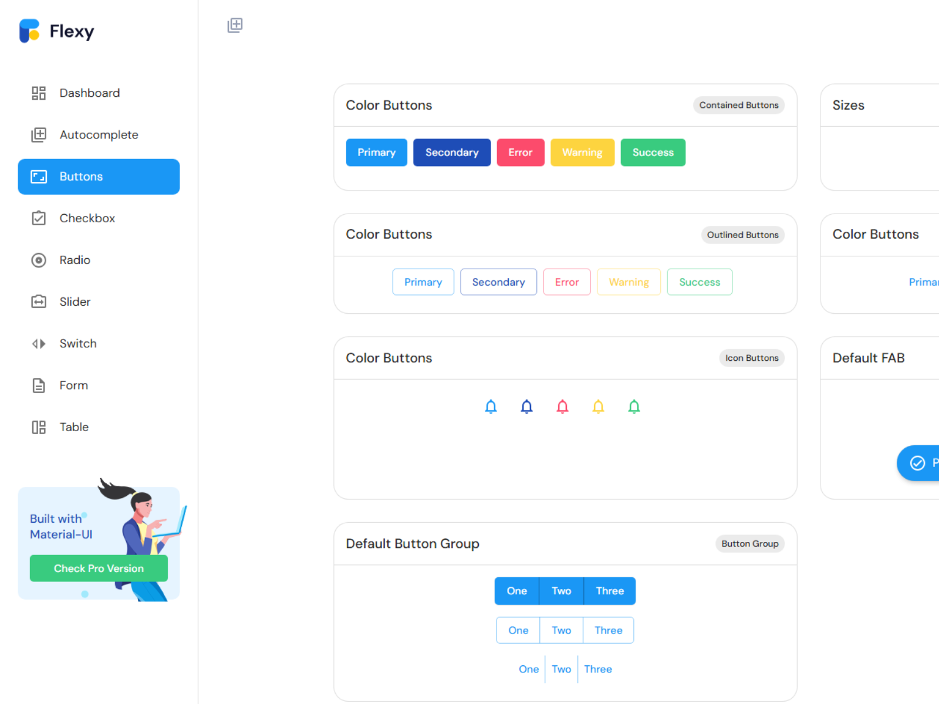The height and width of the screenshot is (704, 939).
Task: Click the Radio sidebar icon
Action: 39,260
